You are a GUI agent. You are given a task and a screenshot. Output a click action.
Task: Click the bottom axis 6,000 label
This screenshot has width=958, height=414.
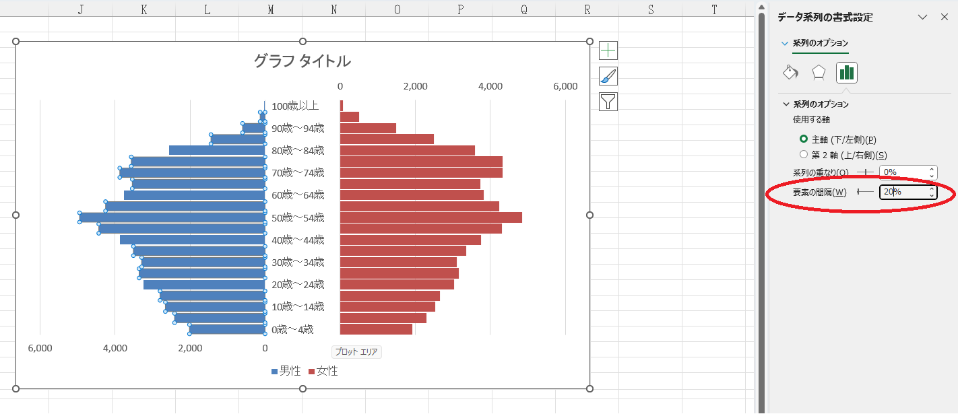40,348
